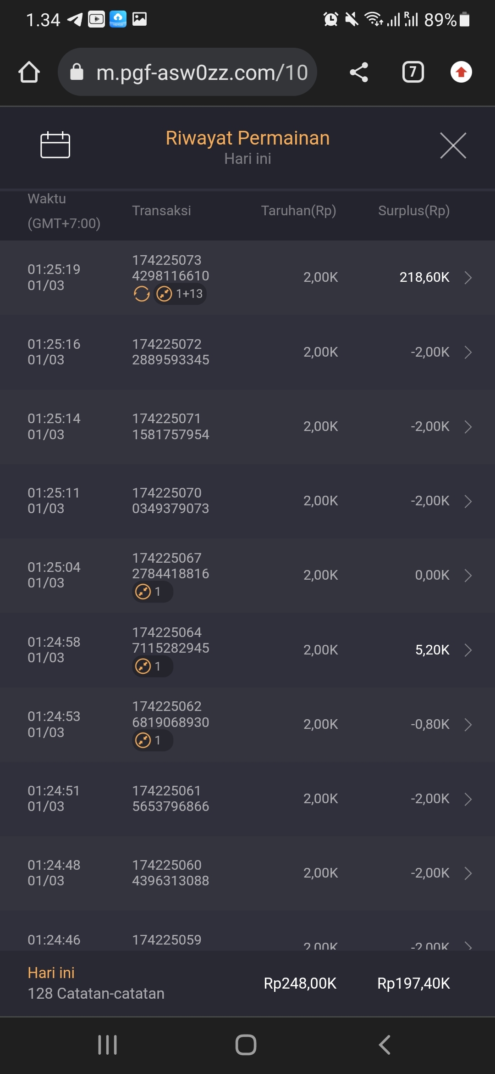Open the calendar date picker icon
The width and height of the screenshot is (495, 1074).
pyautogui.click(x=55, y=145)
